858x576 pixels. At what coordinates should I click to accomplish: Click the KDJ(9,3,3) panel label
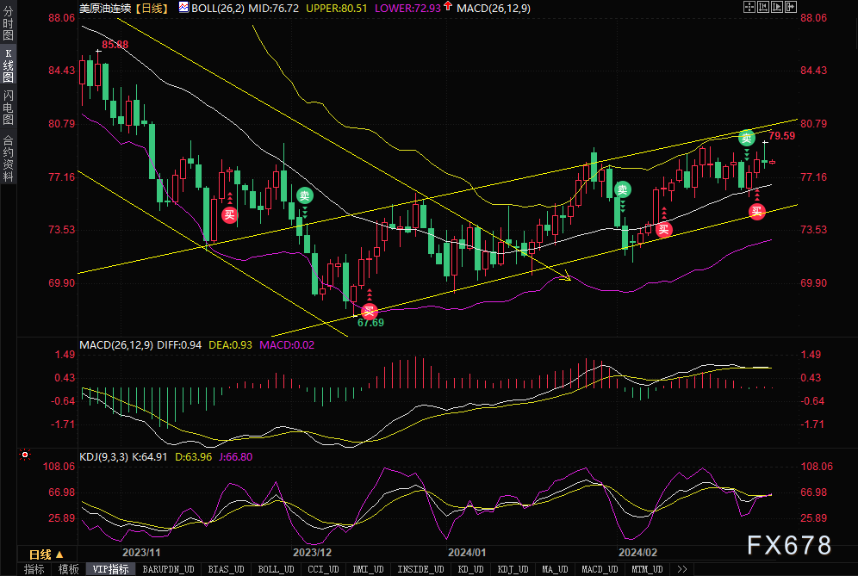click(x=104, y=456)
